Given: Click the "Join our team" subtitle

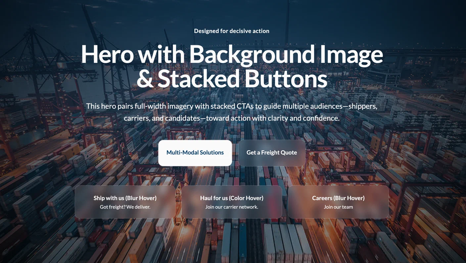Looking at the screenshot, I should 338,207.
